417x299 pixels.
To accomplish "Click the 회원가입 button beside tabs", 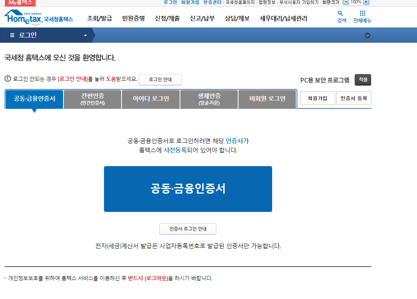I will [x=318, y=98].
